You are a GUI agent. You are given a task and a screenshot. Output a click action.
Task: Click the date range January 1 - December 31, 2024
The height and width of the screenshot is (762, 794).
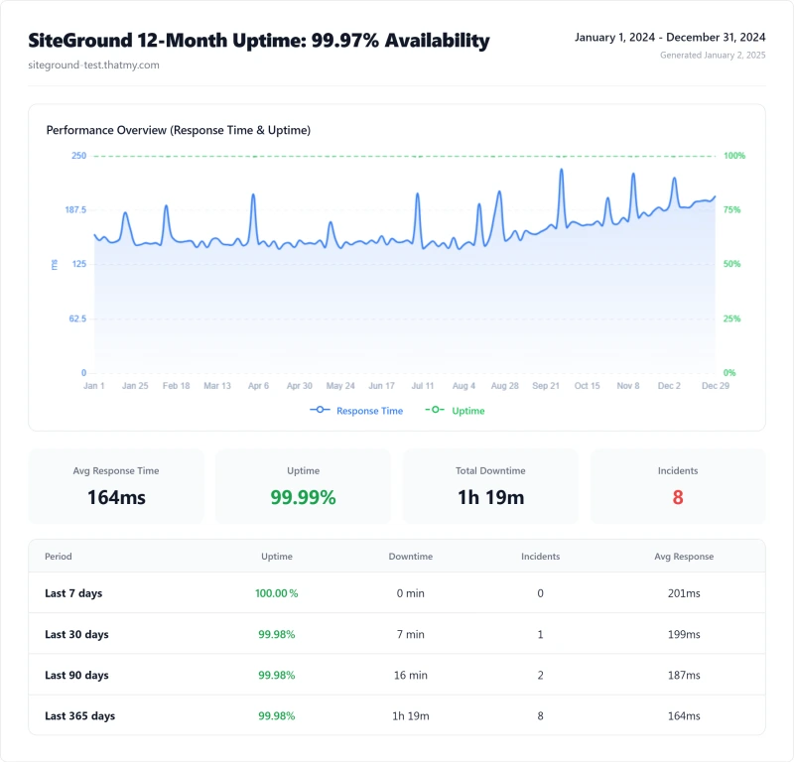670,37
